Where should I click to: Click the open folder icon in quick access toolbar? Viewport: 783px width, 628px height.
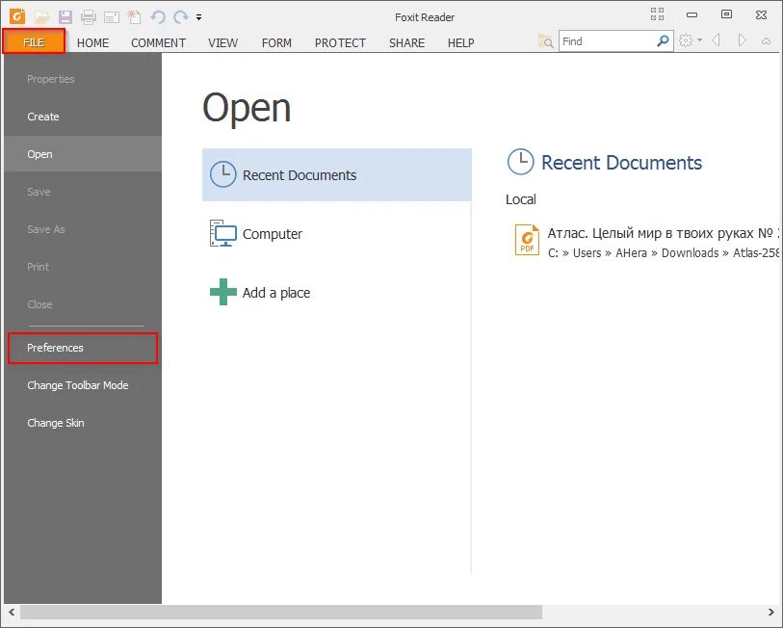42,17
